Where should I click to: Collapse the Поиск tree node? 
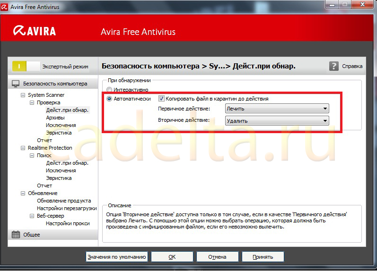[x=32, y=155]
